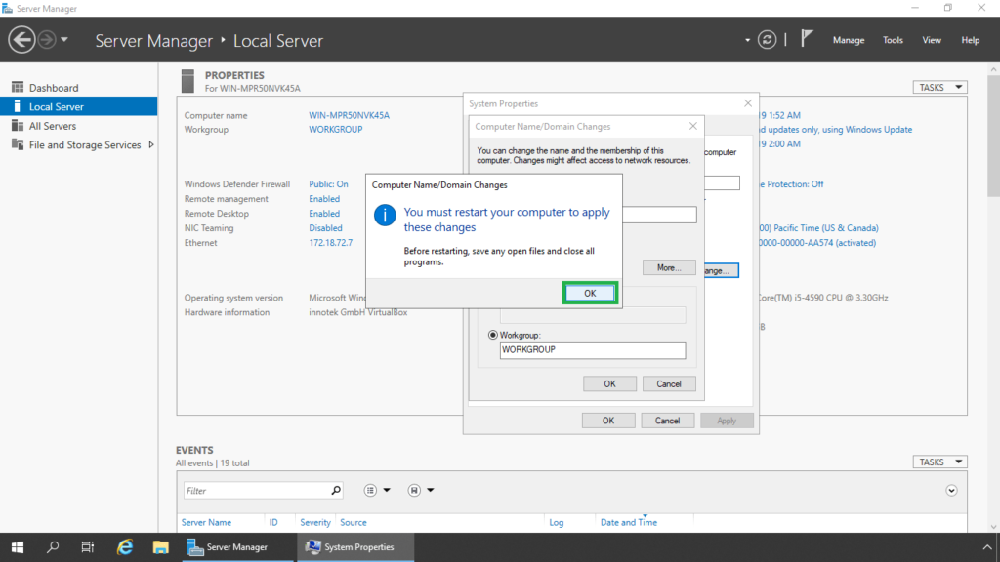Click Remote Desktop Enabled link
The width and height of the screenshot is (1000, 562).
[x=324, y=214]
